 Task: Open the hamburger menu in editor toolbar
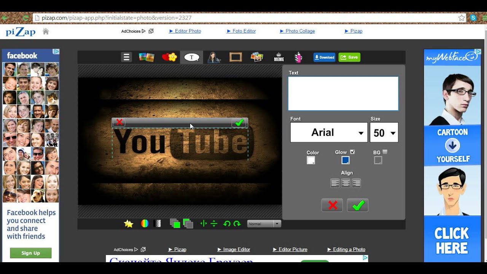[x=127, y=57]
